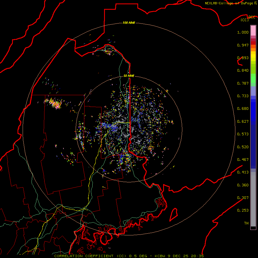
Task: Click the 0.627 legend value
Action: [243, 122]
